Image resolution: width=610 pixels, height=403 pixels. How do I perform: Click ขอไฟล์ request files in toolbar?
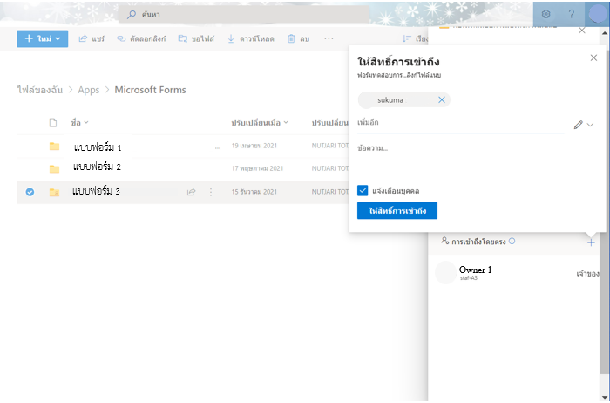[x=196, y=39]
